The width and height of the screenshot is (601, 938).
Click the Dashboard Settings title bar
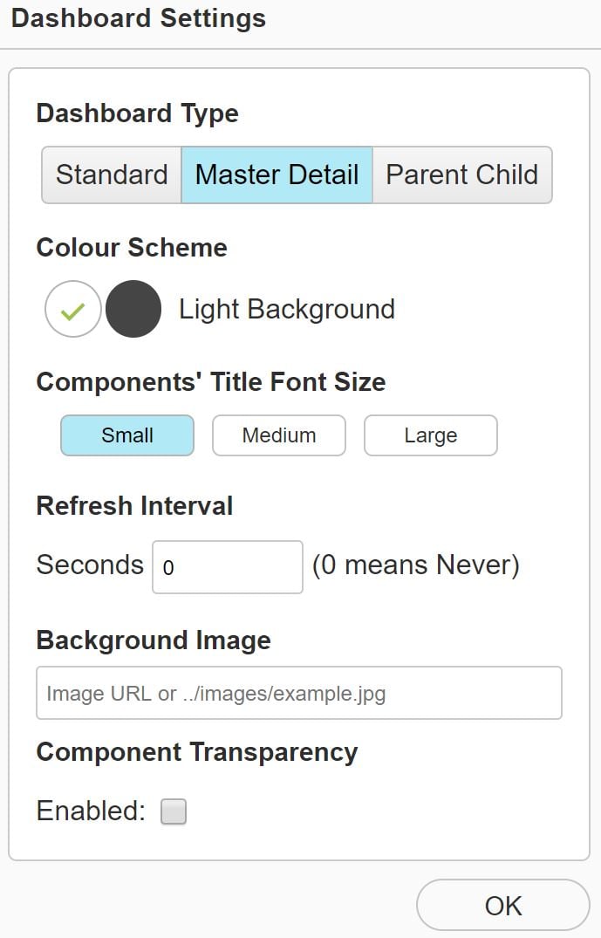tap(138, 17)
